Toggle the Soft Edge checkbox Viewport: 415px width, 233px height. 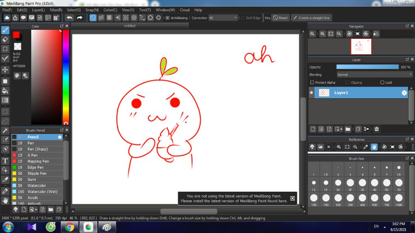pos(243,18)
